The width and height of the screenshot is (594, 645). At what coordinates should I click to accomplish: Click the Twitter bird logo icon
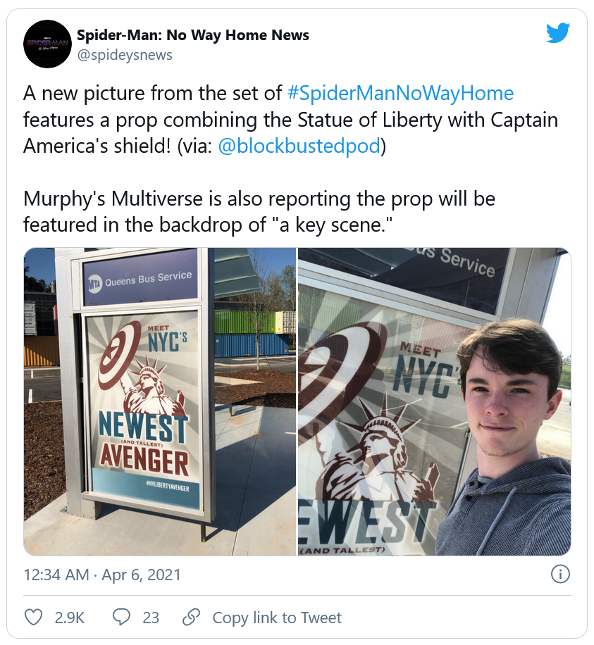coord(558,33)
